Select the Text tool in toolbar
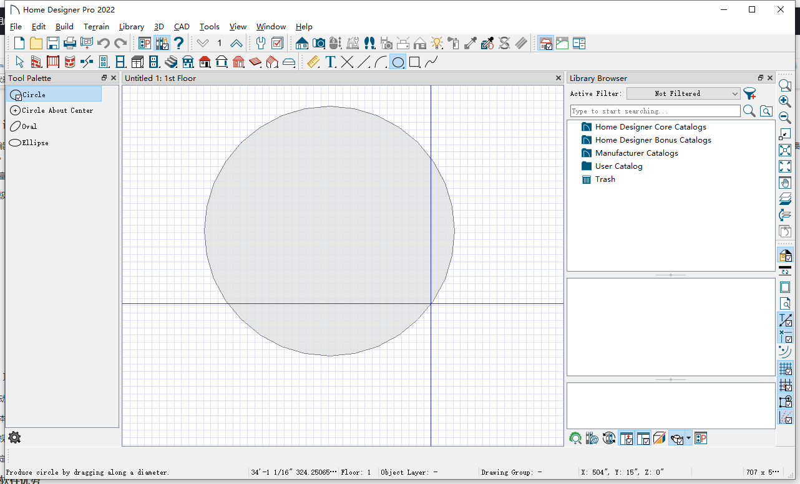This screenshot has height=484, width=800. click(331, 62)
